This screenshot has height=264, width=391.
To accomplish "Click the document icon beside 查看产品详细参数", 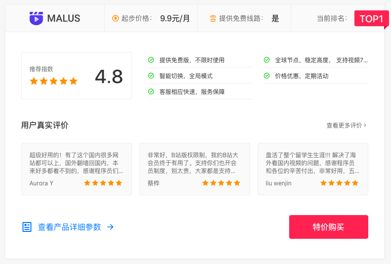I will pos(27,227).
